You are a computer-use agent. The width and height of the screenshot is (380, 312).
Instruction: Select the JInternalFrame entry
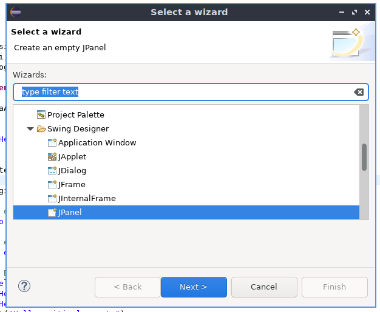tap(87, 199)
